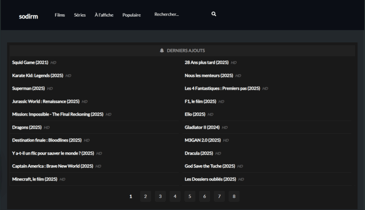Screen dimensions: 365x210
Task: Go to last page 8
Action: point(234,196)
